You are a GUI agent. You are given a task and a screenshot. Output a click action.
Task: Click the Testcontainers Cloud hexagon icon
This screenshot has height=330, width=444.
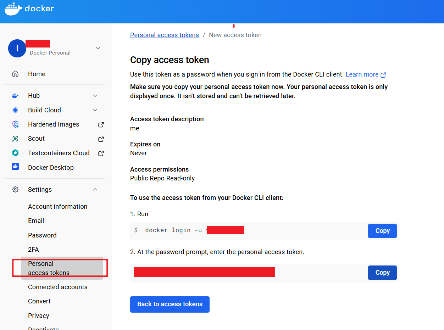click(15, 153)
